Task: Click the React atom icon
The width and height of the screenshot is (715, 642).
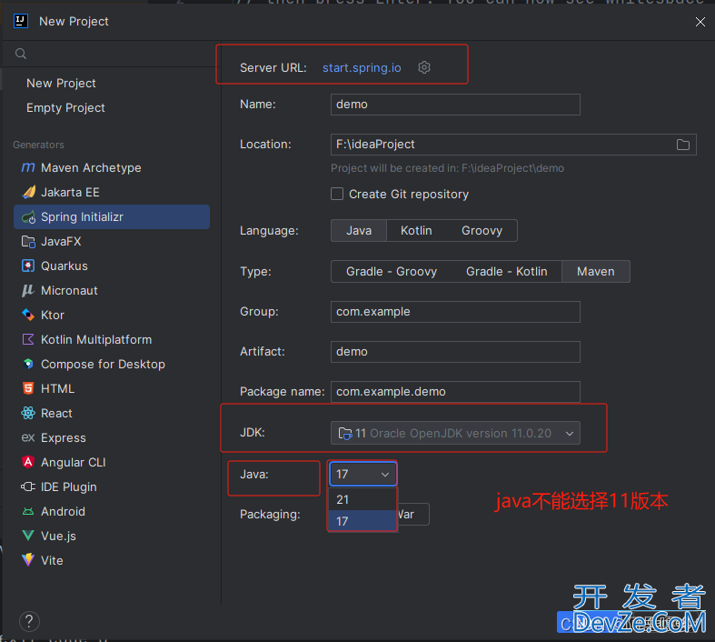Action: click(28, 414)
